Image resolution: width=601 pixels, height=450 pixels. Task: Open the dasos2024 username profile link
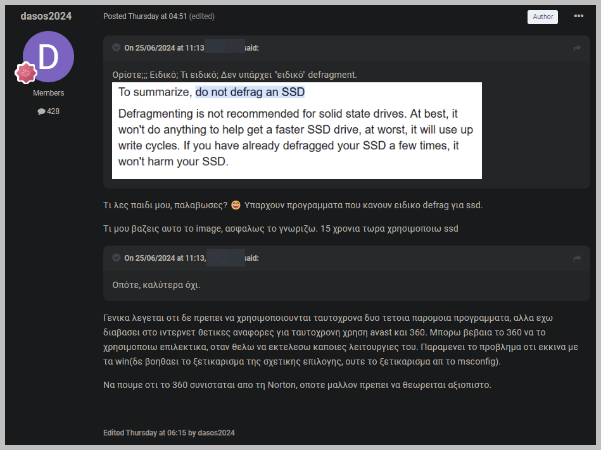coord(46,16)
